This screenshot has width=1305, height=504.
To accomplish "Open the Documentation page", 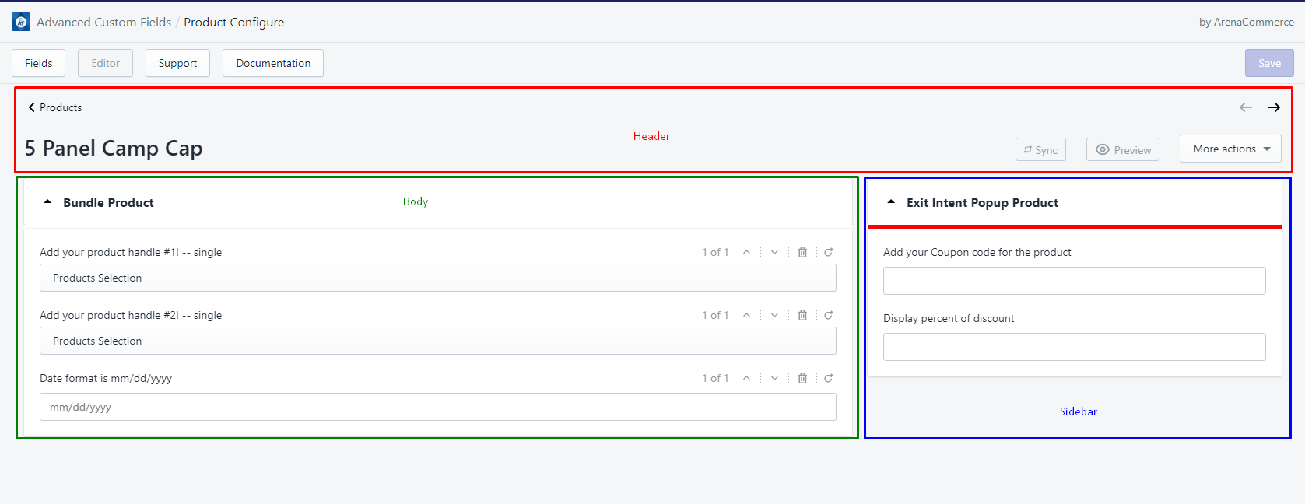I will (273, 63).
